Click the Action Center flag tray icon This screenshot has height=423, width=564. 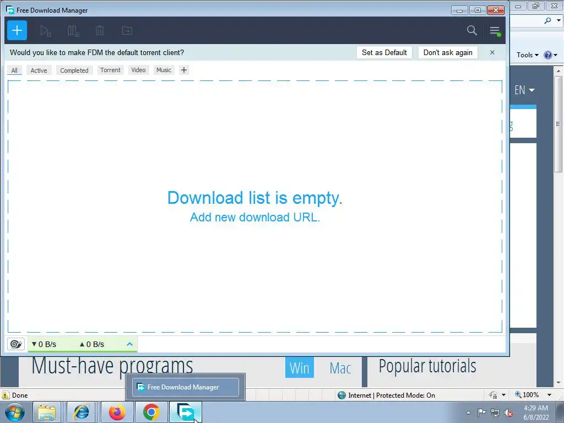[481, 413]
